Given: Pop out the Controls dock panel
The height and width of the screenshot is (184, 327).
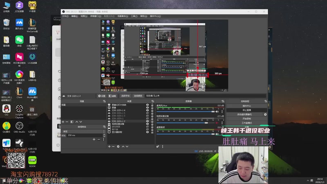Looking at the screenshot, I should (266, 101).
